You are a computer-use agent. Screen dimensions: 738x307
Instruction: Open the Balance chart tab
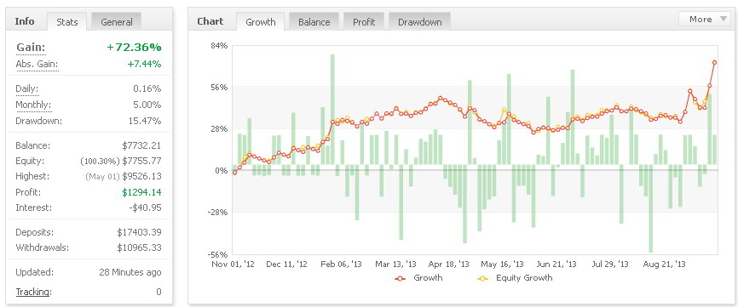(314, 21)
